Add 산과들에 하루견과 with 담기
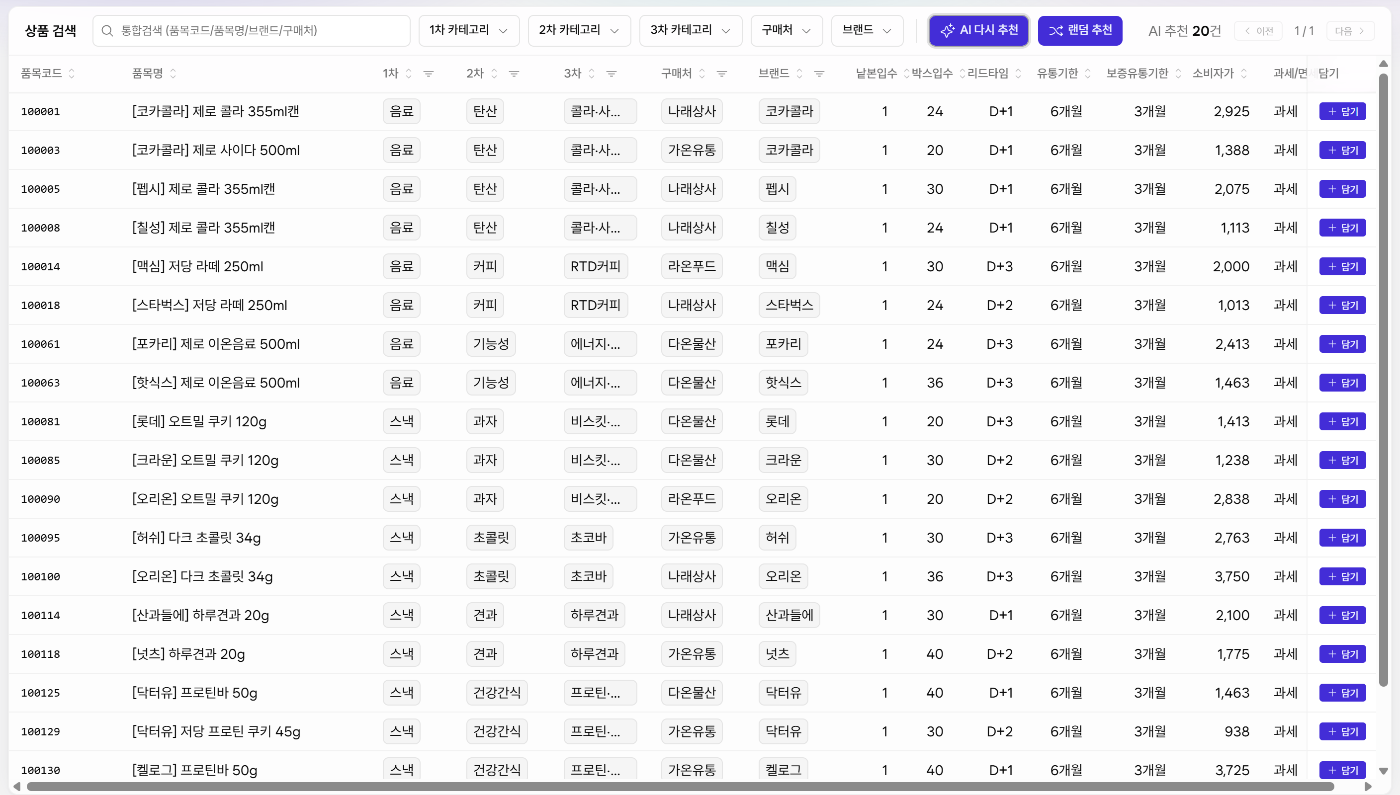Image resolution: width=1400 pixels, height=795 pixels. coord(1343,615)
